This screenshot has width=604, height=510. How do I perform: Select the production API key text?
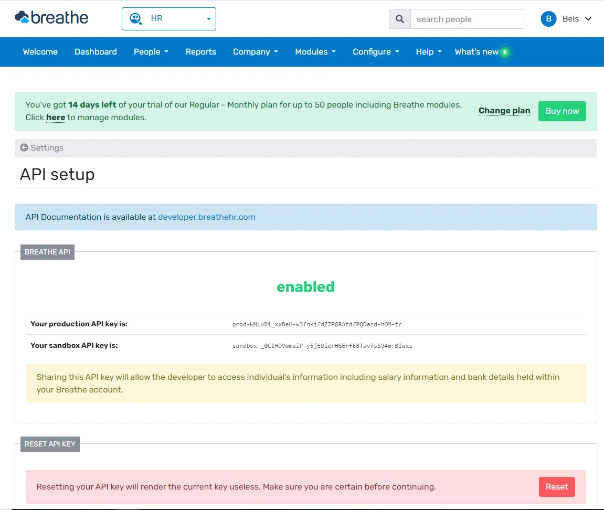[317, 324]
